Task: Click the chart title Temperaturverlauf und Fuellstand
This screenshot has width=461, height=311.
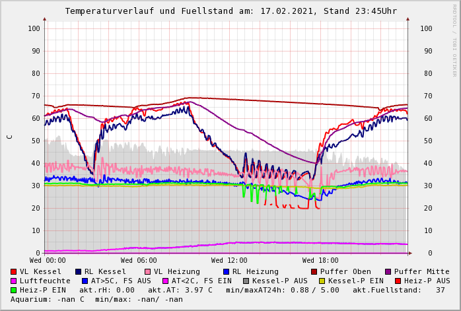Action: coord(230,11)
